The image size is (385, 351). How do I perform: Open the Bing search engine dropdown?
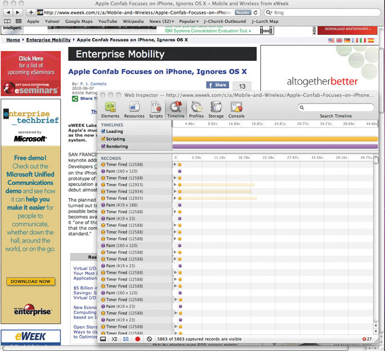click(269, 12)
